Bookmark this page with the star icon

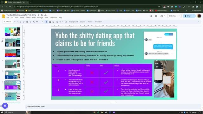pyautogui.click(x=159, y=7)
